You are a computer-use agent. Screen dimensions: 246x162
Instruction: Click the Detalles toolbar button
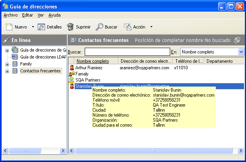(50, 27)
